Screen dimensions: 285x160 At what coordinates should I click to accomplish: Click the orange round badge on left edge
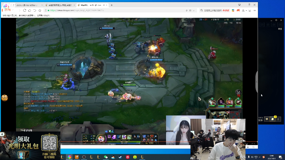tap(4, 98)
